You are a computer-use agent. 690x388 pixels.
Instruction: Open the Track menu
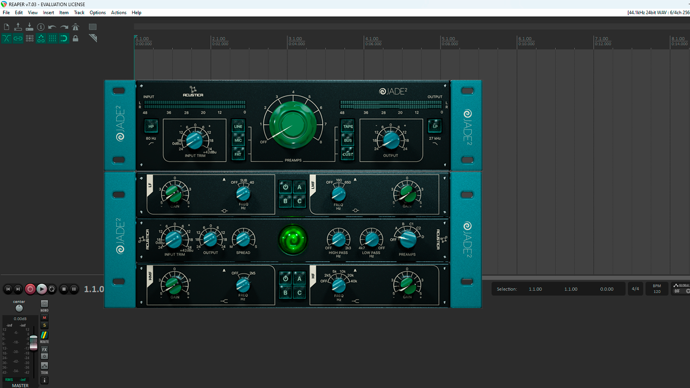click(x=79, y=13)
